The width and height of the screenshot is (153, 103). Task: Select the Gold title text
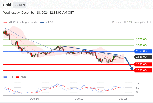pos(7,5)
